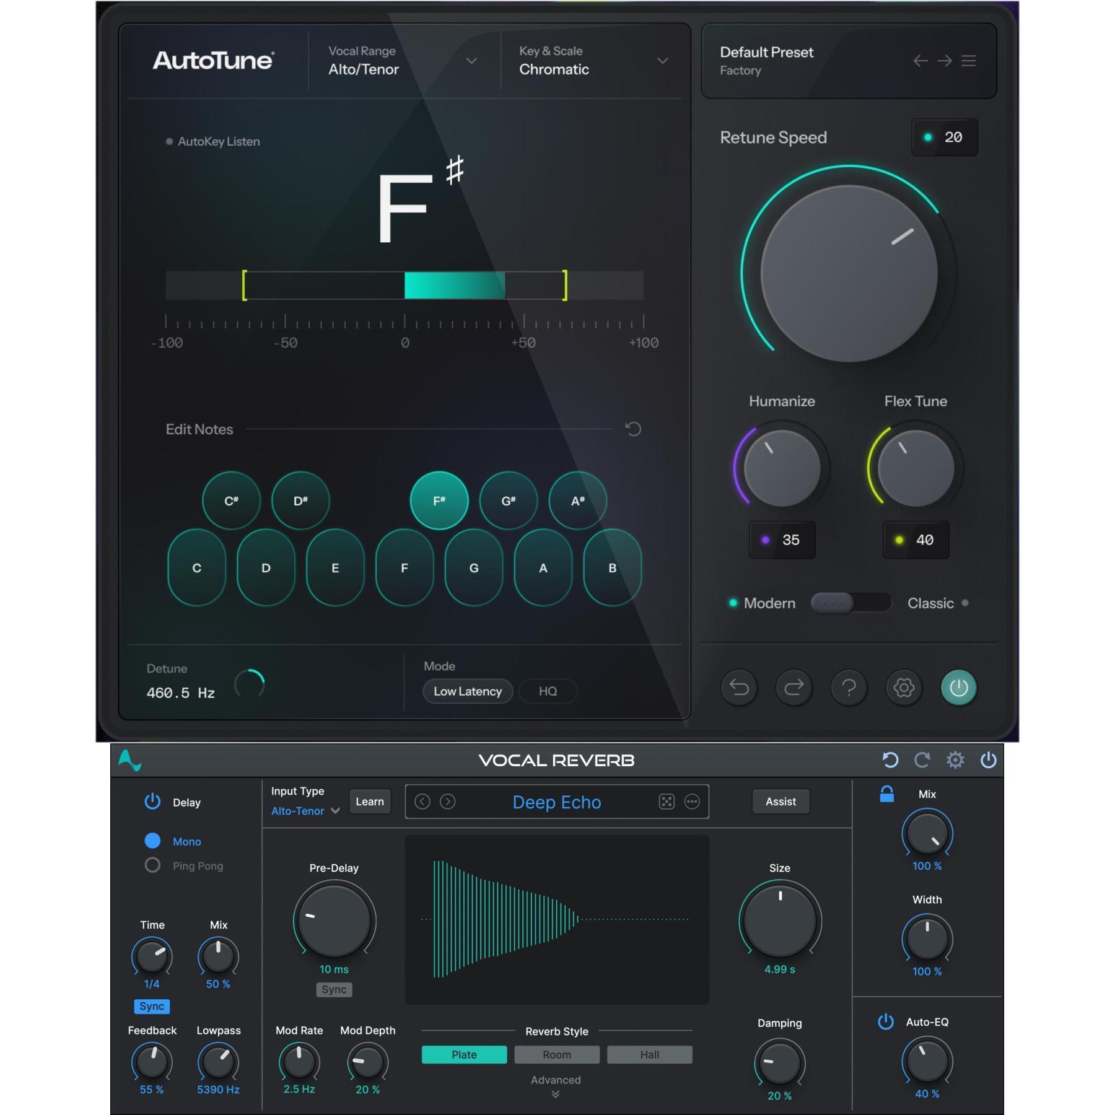Click the AutoTune help question mark icon

(849, 688)
